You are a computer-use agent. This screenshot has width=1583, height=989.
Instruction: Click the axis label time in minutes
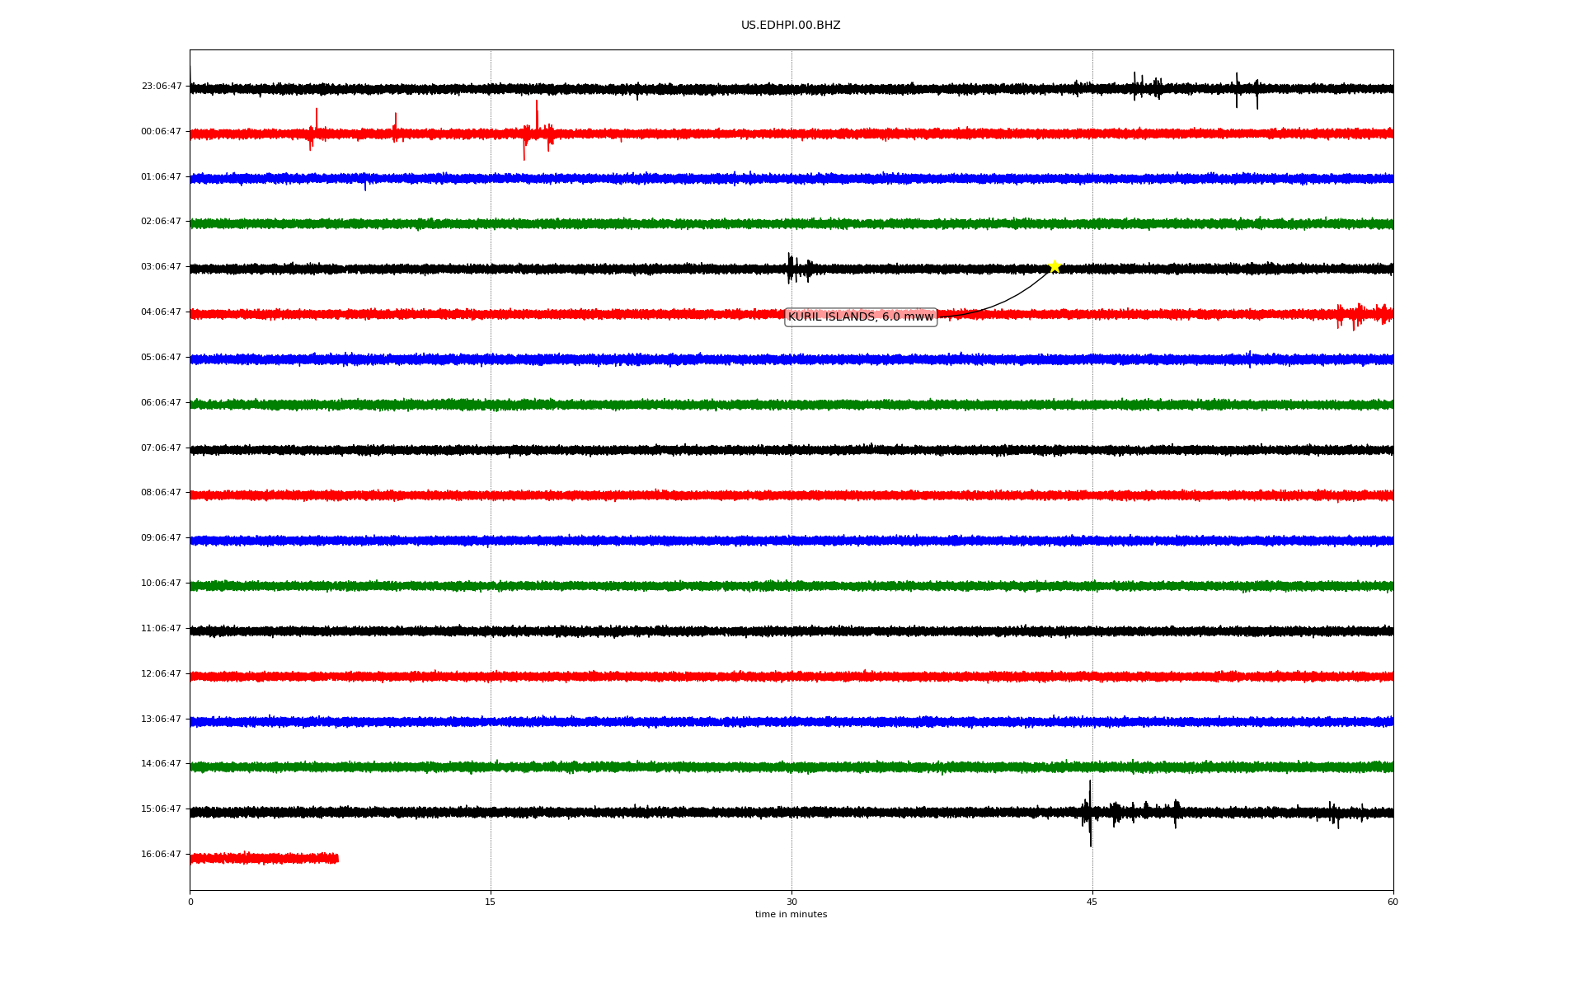pyautogui.click(x=791, y=915)
